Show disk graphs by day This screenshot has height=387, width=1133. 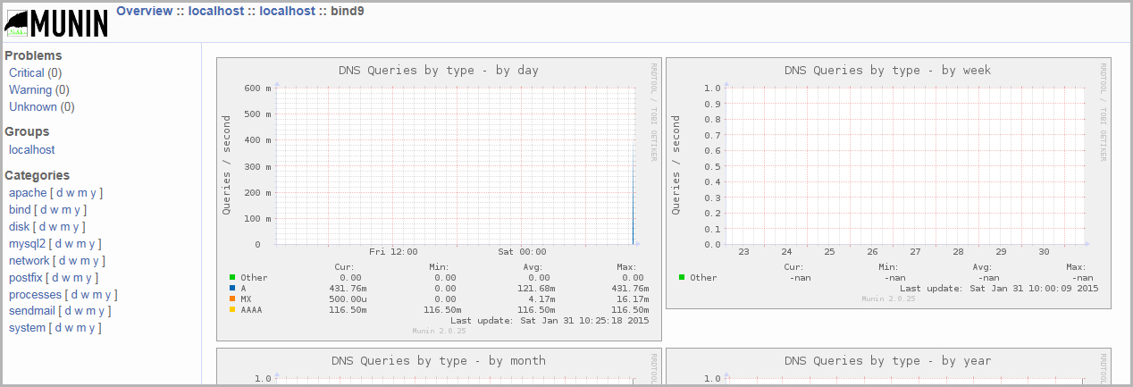[43, 227]
